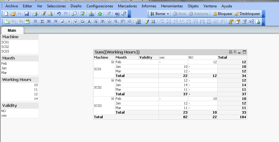The height and width of the screenshot is (142, 279).
Task: Open the Archivo menu
Action: (12, 6)
